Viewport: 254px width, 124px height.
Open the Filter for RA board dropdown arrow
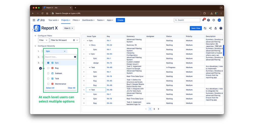click(x=77, y=40)
